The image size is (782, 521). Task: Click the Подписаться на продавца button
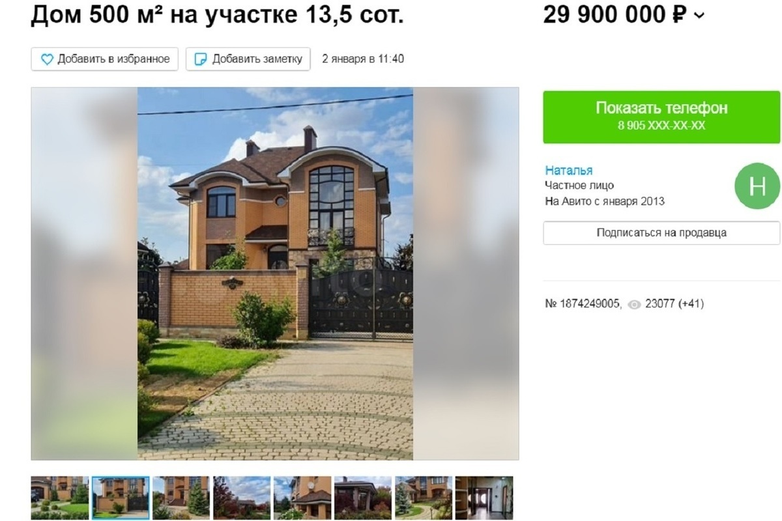coord(661,232)
